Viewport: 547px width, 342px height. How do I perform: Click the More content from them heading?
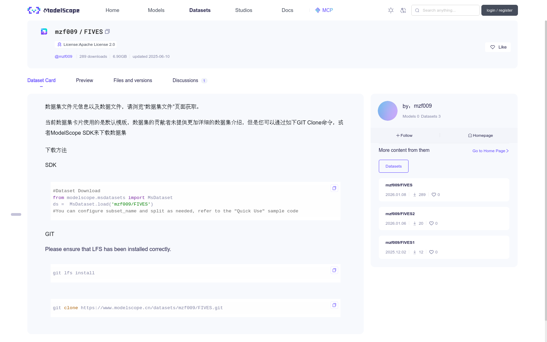[x=404, y=150]
